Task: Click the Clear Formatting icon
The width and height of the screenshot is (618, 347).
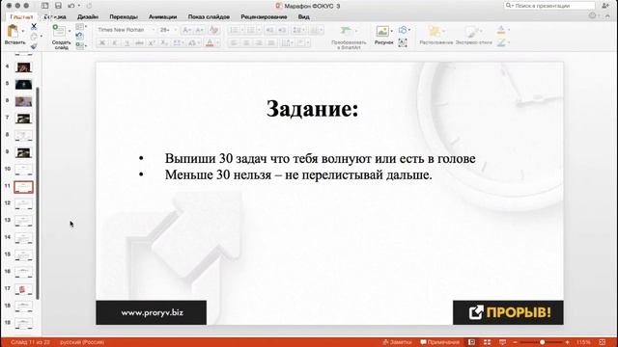Action: coord(213,30)
